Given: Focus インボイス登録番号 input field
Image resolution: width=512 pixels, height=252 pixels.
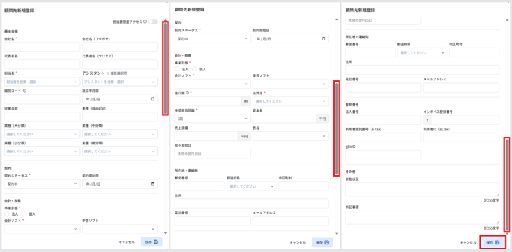Looking at the screenshot, I should click(465, 120).
